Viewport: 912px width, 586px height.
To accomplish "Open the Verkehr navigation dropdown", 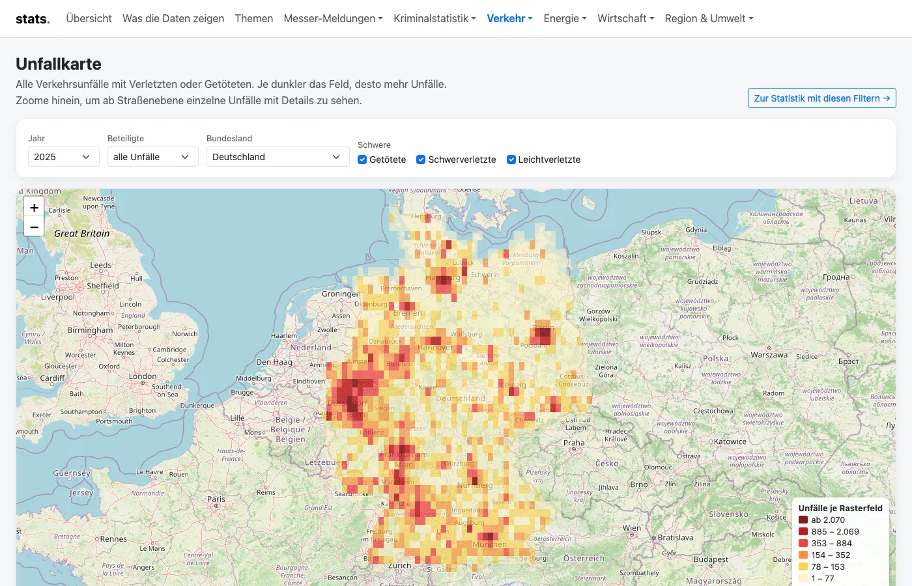I will tap(509, 18).
